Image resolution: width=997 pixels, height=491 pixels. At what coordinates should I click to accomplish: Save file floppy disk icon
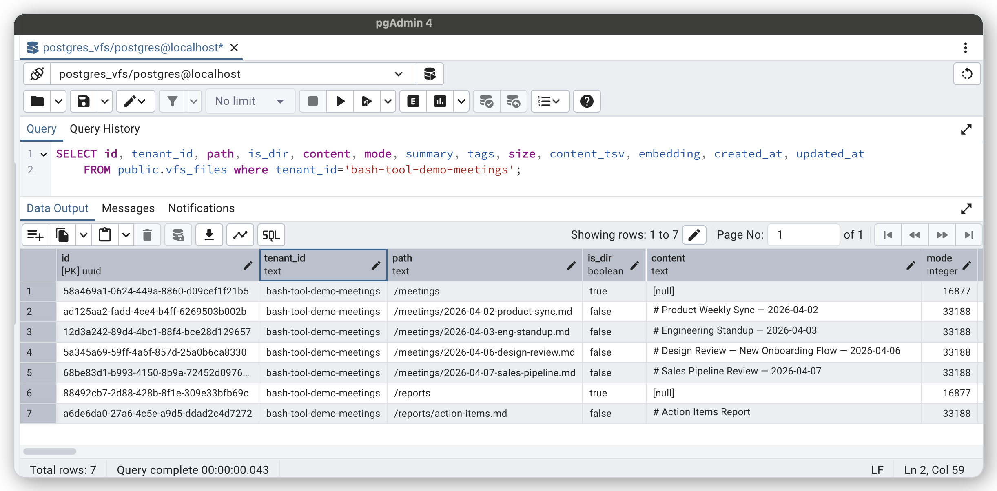click(84, 101)
